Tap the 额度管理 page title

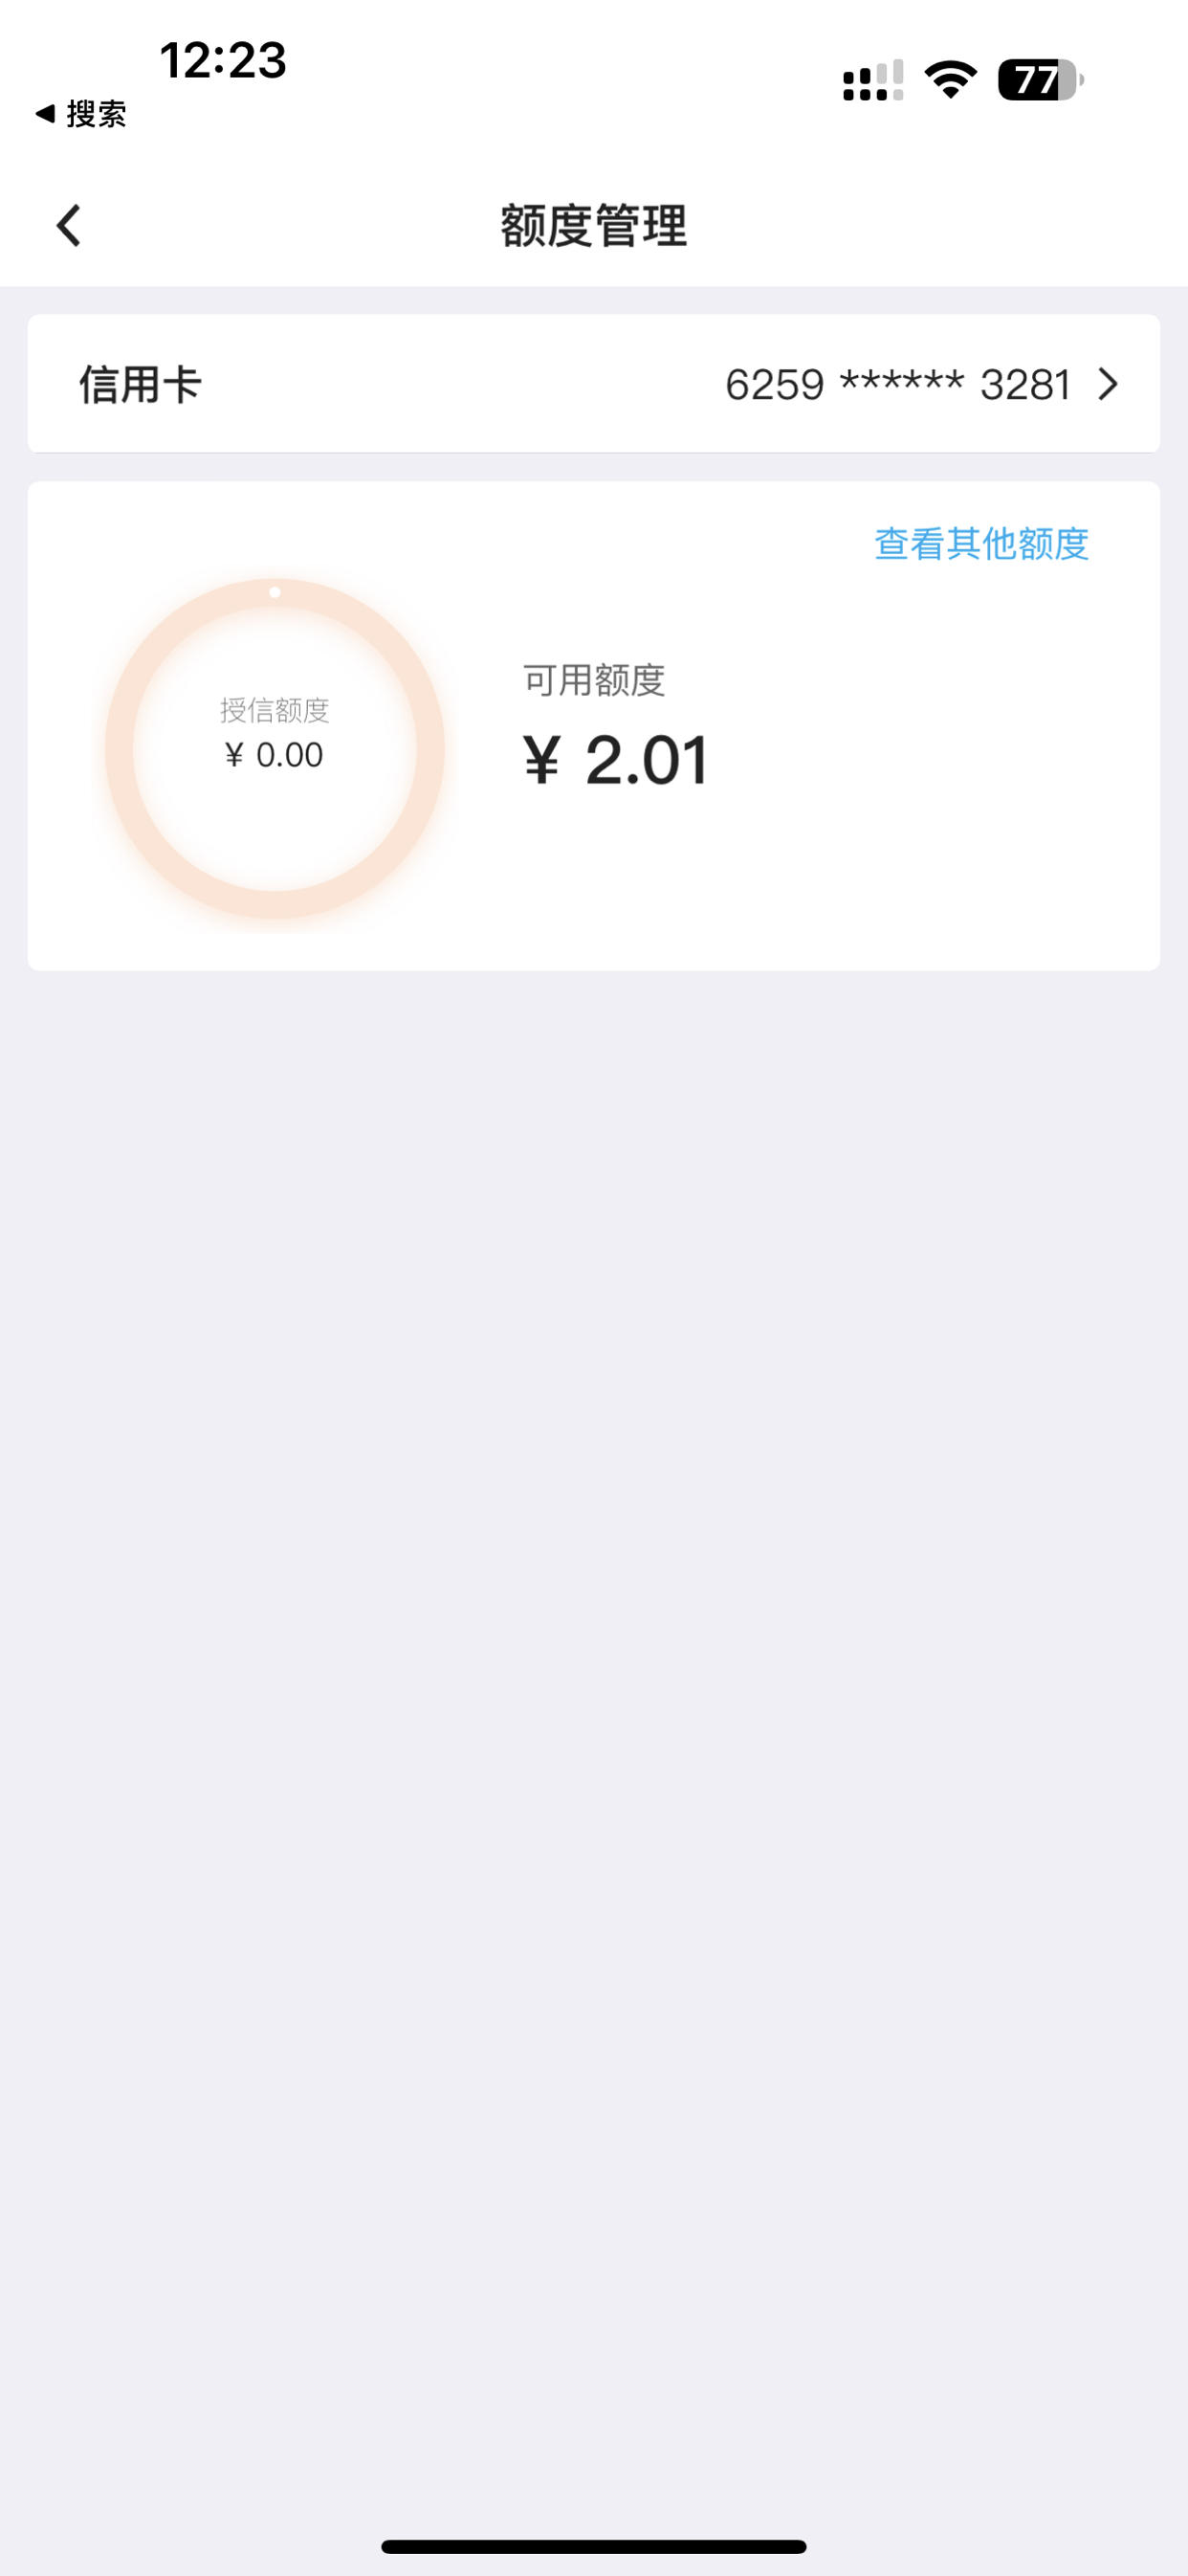(594, 225)
